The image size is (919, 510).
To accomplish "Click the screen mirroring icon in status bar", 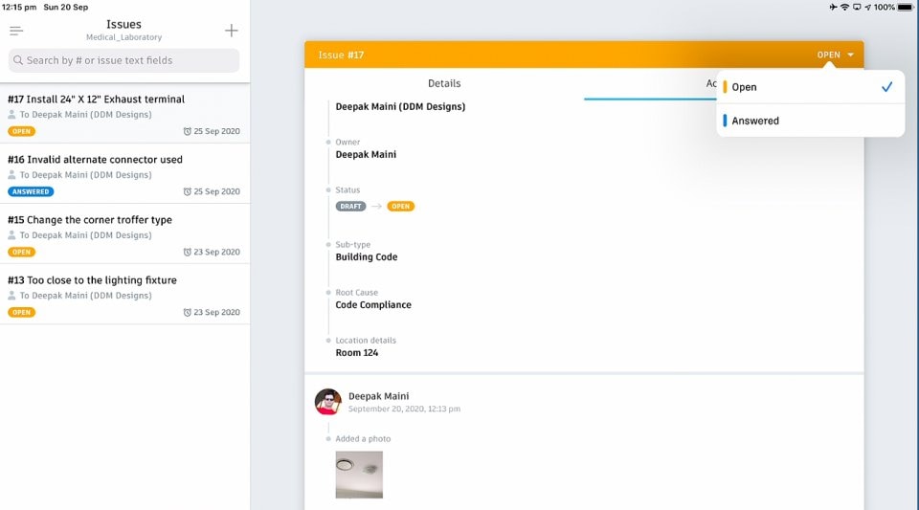I will pos(857,7).
